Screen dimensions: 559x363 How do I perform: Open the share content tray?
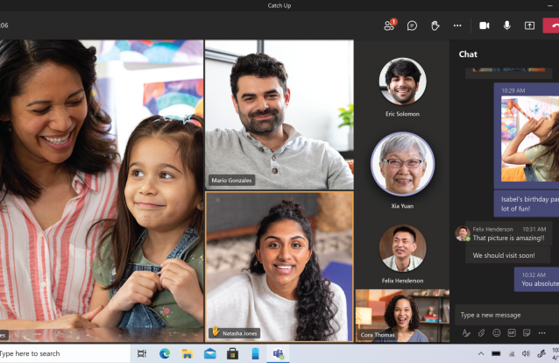point(529,25)
